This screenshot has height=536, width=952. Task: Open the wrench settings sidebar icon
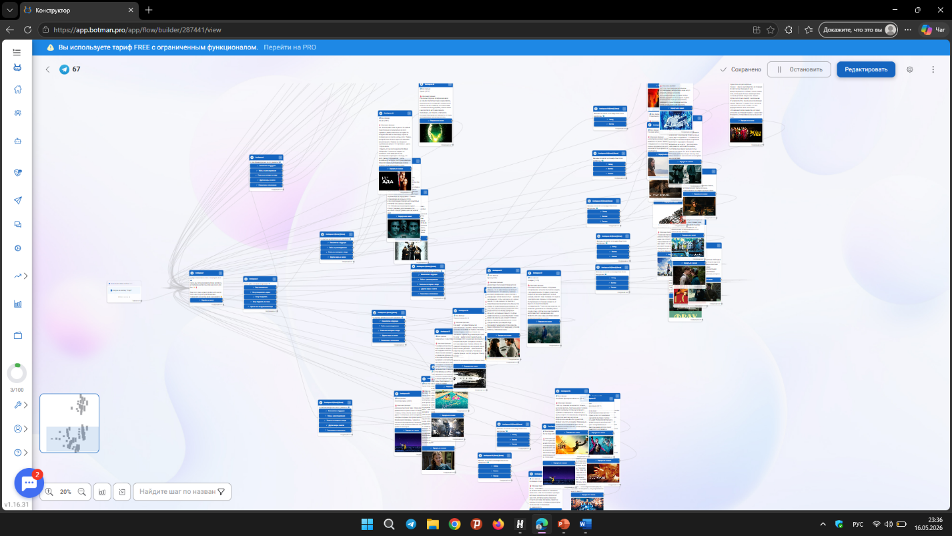click(17, 405)
